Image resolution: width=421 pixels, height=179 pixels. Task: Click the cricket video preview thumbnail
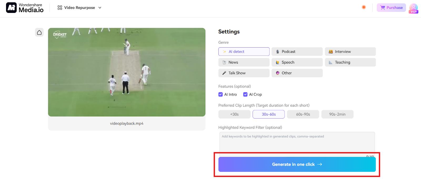[x=127, y=72]
